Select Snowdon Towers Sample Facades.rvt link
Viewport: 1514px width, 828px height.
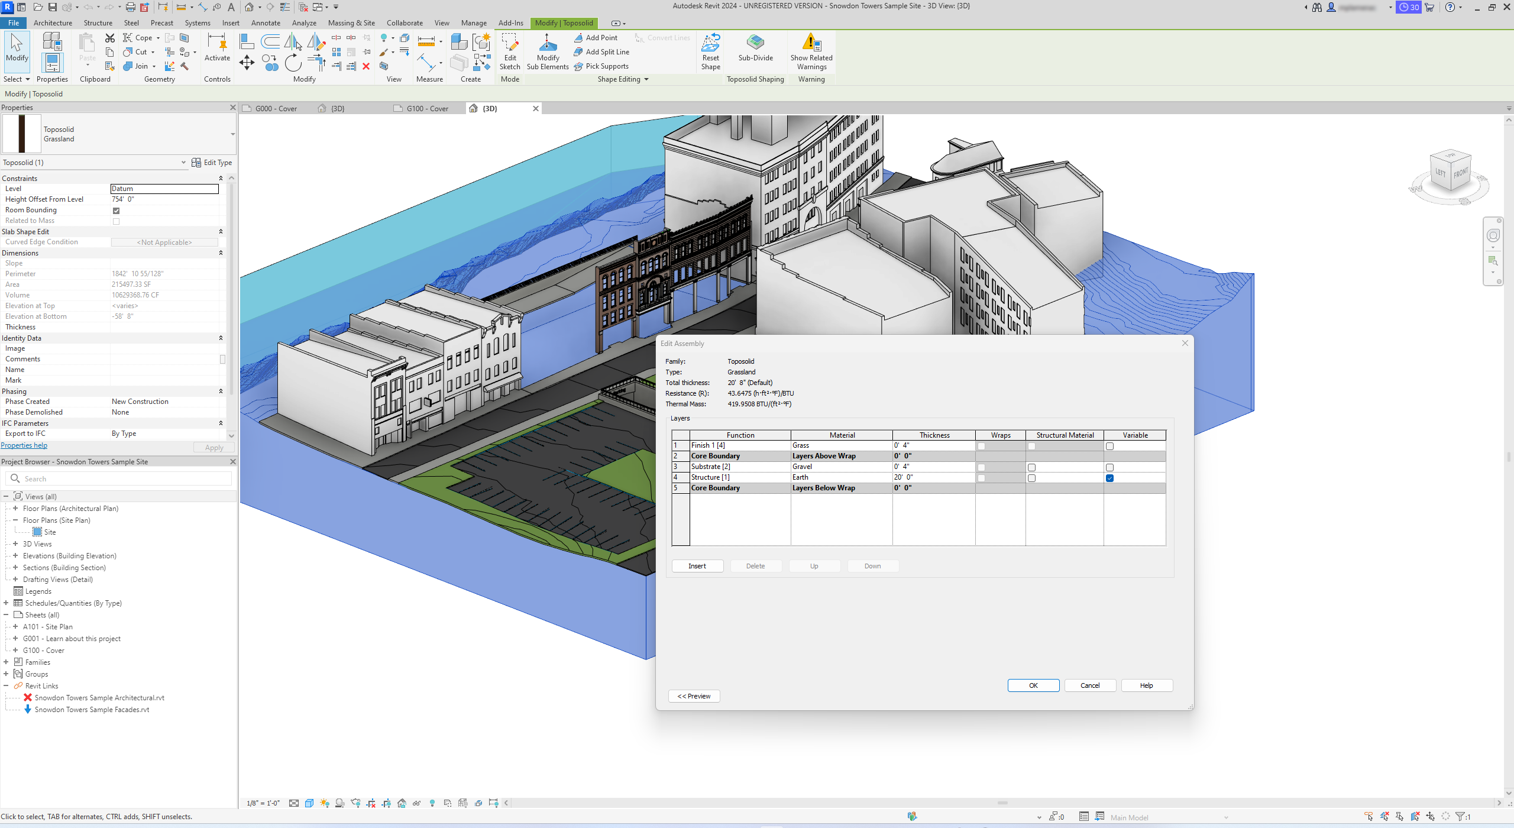(x=92, y=710)
